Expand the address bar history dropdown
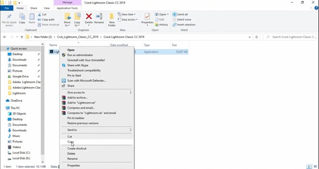This screenshot has height=169, width=319. (x=250, y=37)
